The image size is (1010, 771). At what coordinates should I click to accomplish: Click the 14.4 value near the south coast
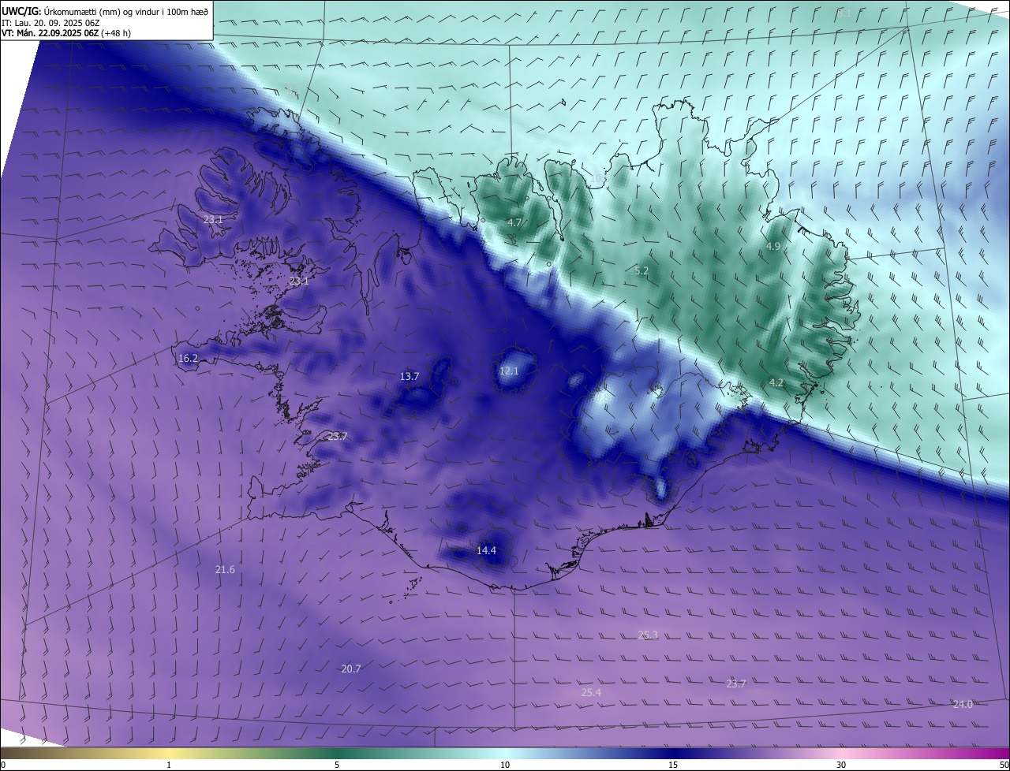pos(486,550)
